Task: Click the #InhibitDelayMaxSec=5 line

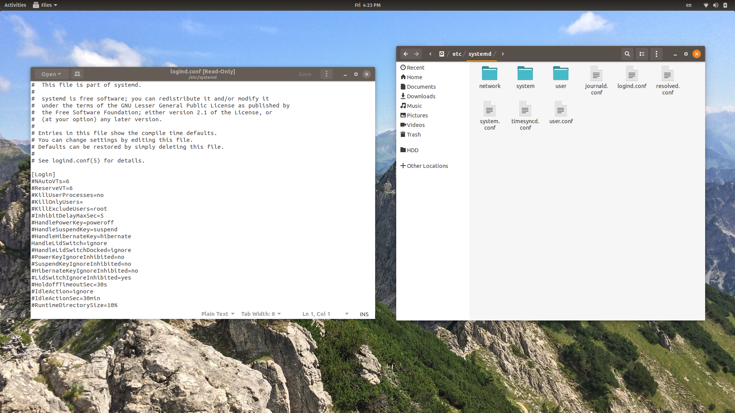Action: click(67, 216)
